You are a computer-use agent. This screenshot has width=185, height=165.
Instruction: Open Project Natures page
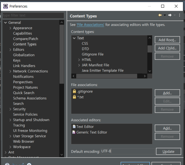25,87
